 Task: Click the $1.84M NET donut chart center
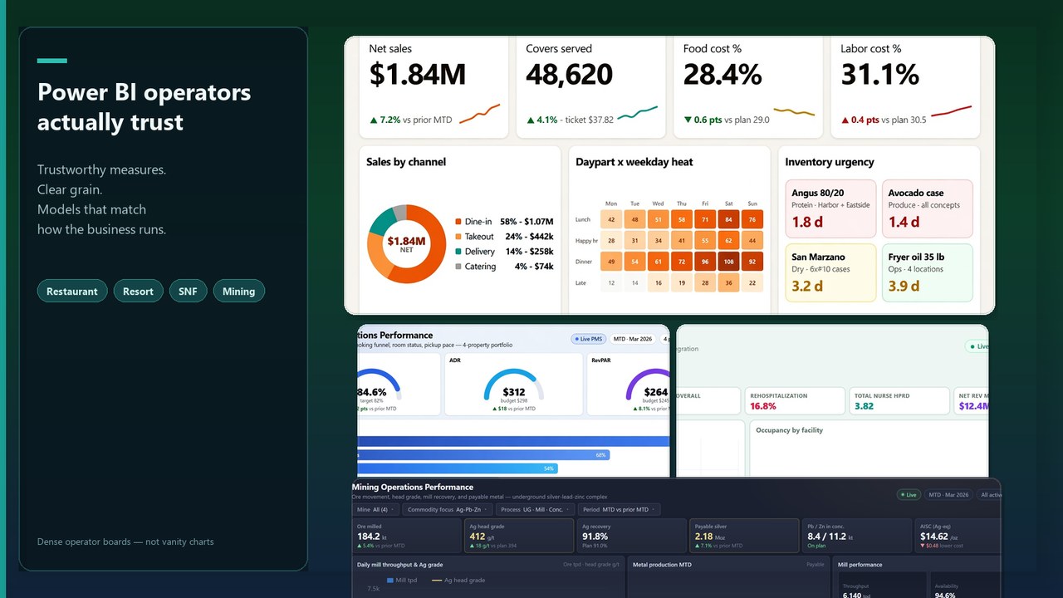tap(406, 243)
